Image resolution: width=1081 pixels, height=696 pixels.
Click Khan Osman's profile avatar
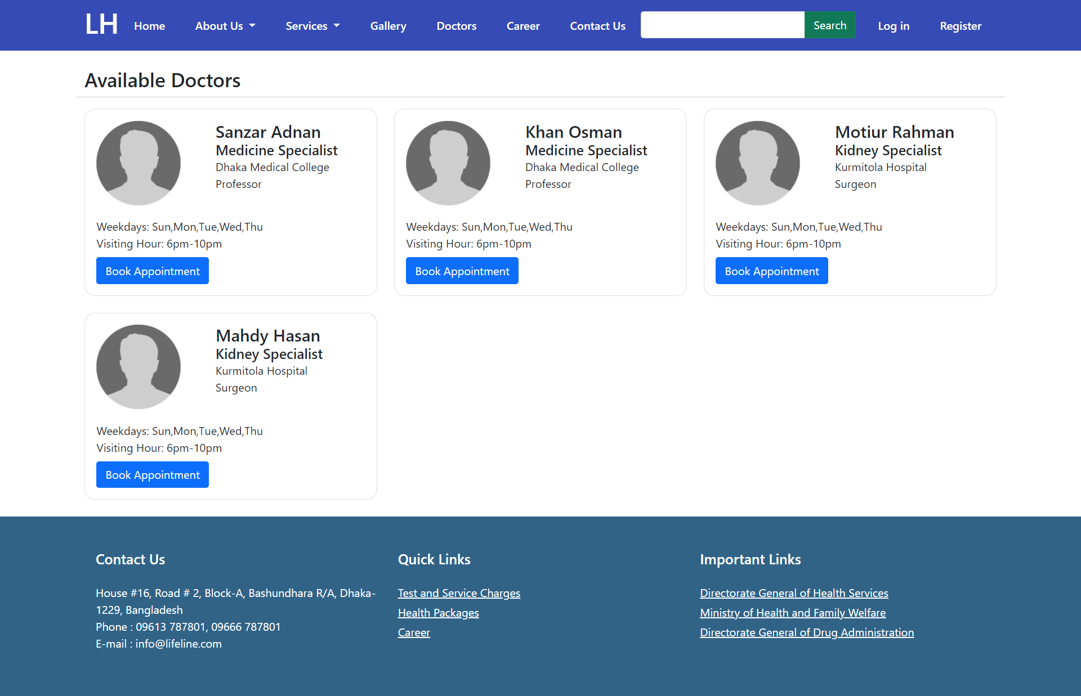[448, 163]
